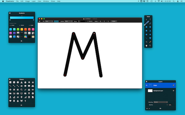The image size is (185, 115).
Task: Pick the checkmark shape in Shapes palette
Action: [x=25, y=90]
